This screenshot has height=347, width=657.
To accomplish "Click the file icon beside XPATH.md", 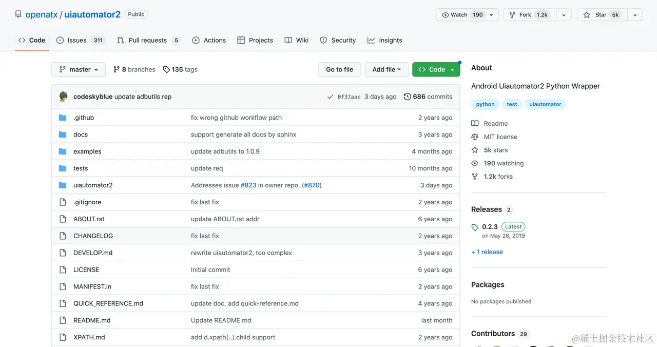I will click(63, 338).
